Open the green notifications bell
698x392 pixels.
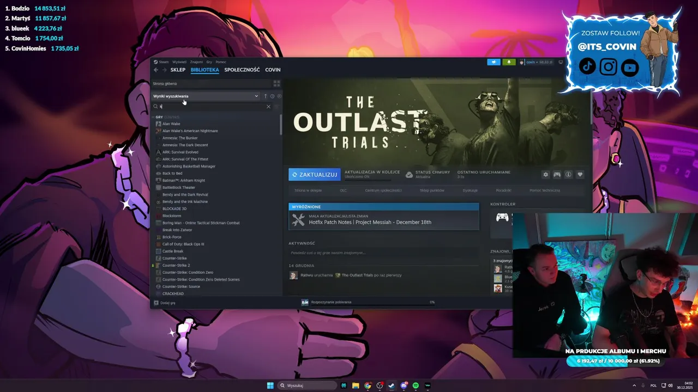pyautogui.click(x=509, y=62)
